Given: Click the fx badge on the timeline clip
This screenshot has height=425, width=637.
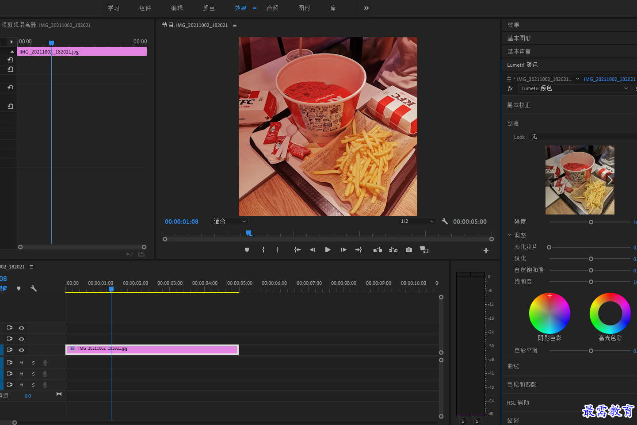Looking at the screenshot, I should [x=72, y=348].
